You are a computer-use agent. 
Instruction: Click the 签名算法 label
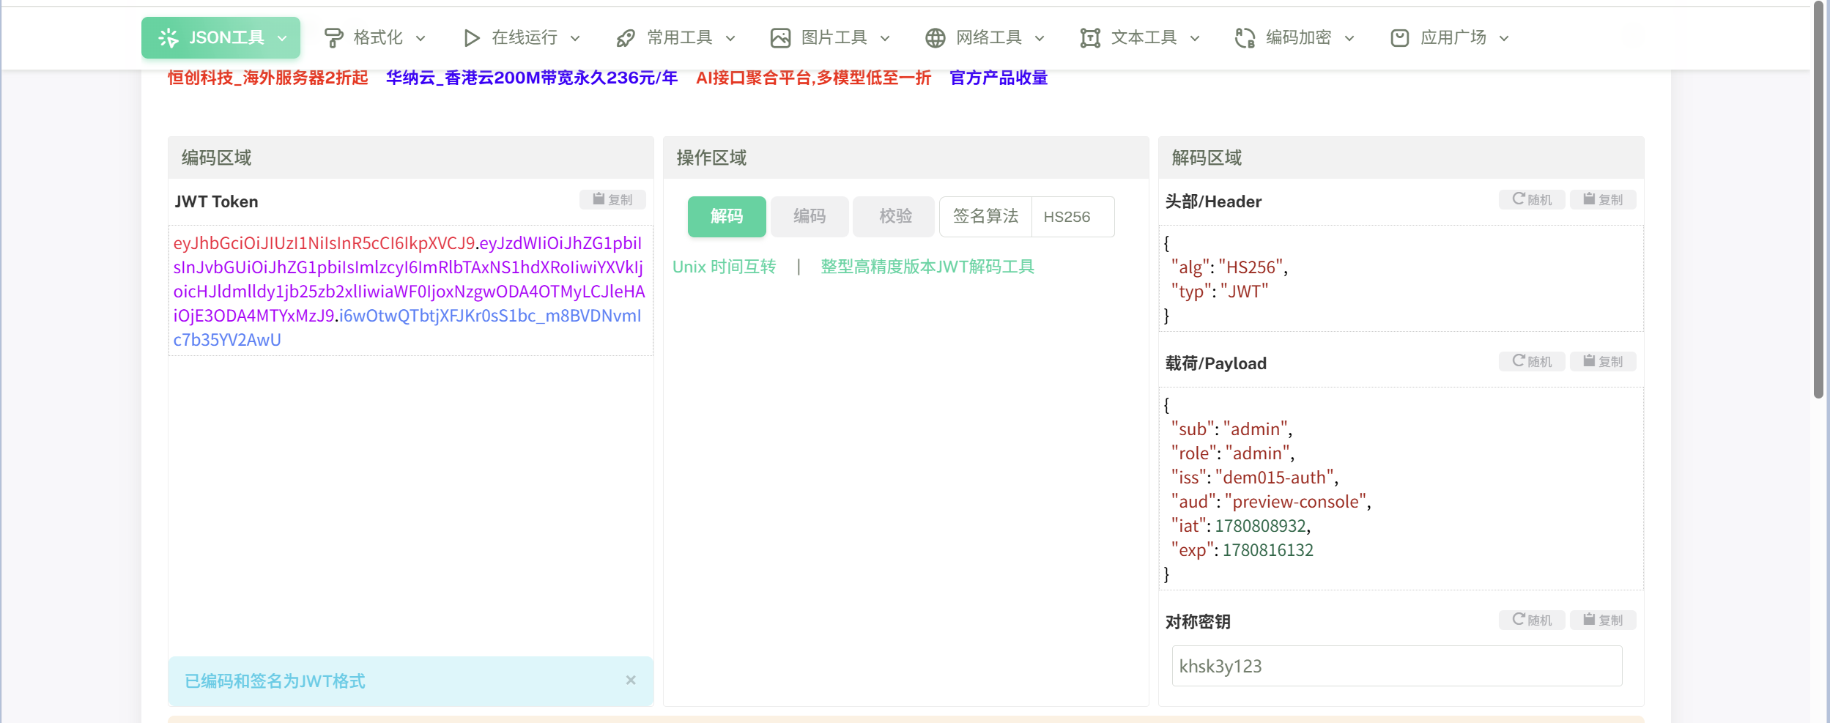click(985, 217)
